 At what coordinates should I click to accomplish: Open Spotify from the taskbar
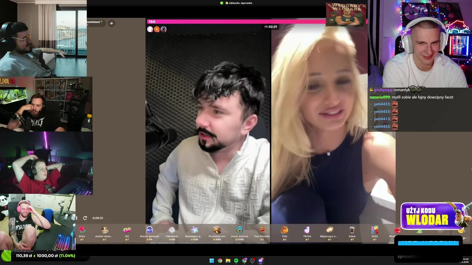pyautogui.click(x=236, y=261)
